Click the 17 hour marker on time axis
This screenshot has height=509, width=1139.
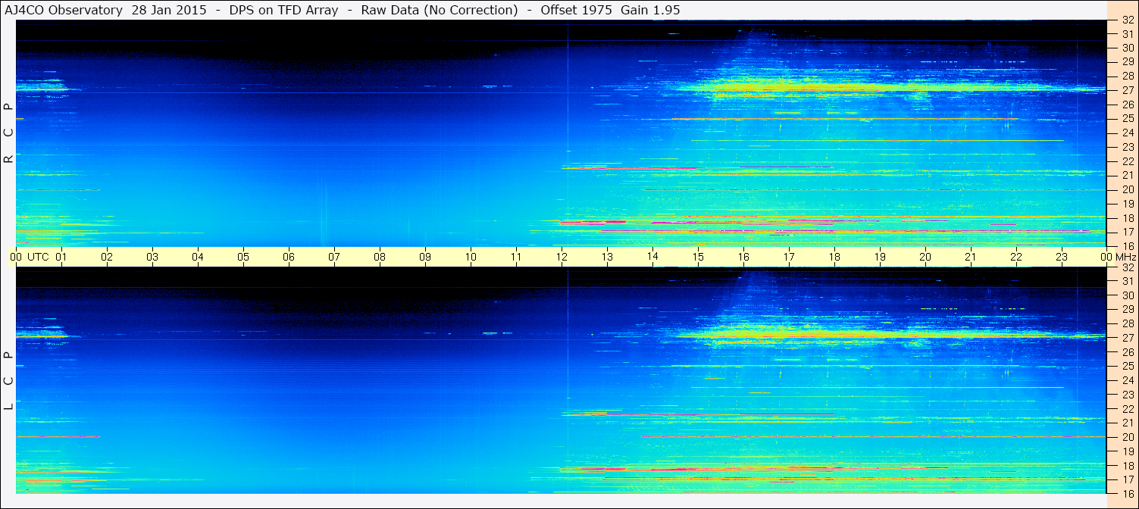pos(789,257)
